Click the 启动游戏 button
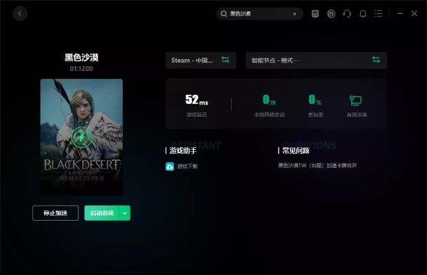This screenshot has height=275, width=427. pyautogui.click(x=101, y=213)
